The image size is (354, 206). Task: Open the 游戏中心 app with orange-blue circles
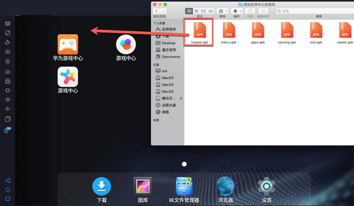tap(126, 48)
